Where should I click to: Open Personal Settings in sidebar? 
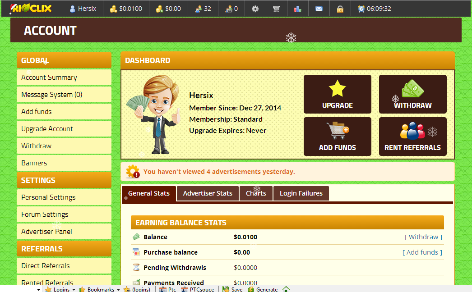pos(64,197)
